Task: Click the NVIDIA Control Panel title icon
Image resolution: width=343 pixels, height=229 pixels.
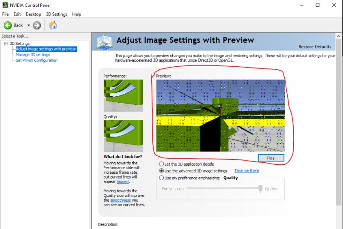Action: 5,5
